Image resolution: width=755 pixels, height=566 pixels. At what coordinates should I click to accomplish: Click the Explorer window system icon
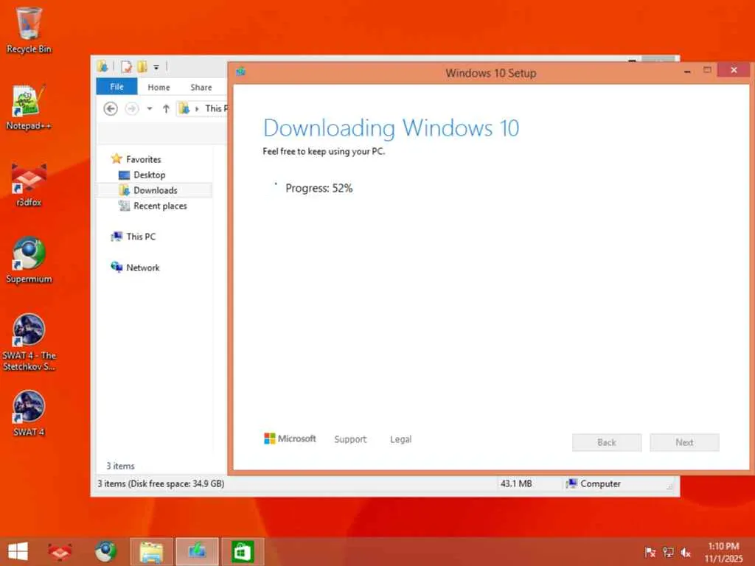click(x=102, y=66)
